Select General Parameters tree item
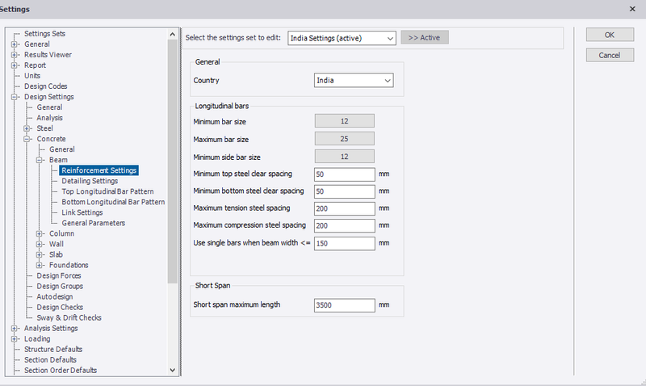 [94, 223]
